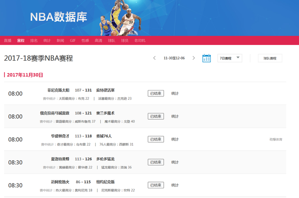
Task: Open the GIF nav tab
Action: [73, 40]
